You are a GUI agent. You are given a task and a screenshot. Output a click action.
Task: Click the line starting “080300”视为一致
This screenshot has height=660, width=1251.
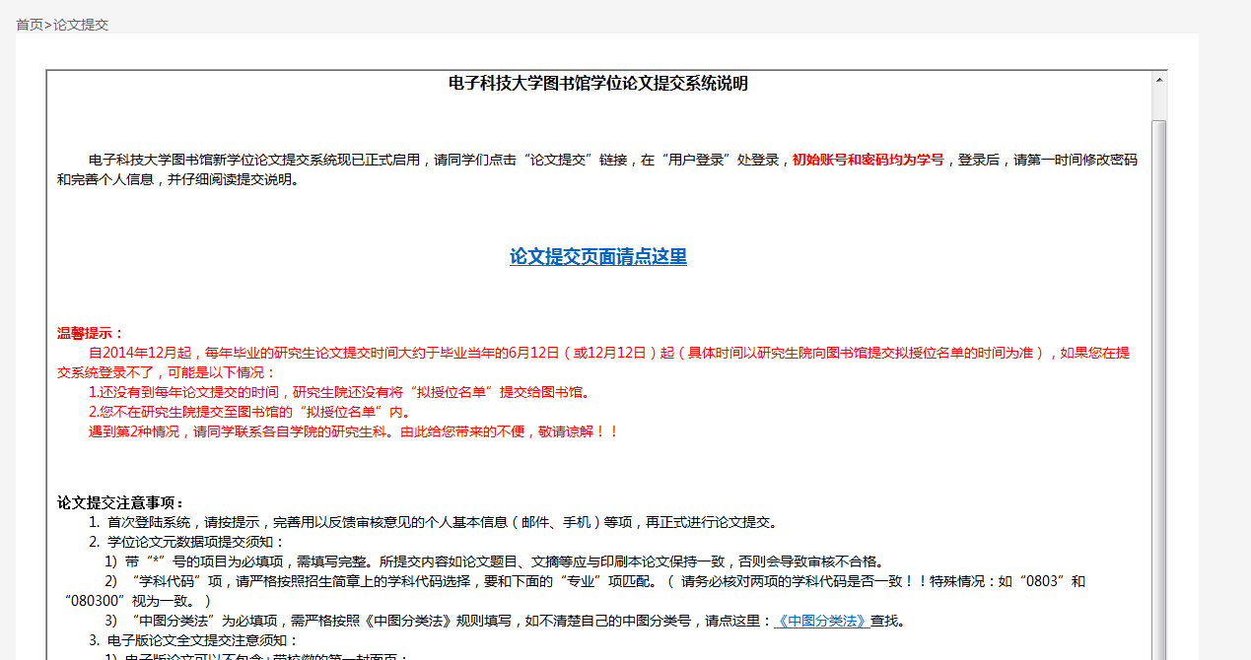pyautogui.click(x=138, y=601)
